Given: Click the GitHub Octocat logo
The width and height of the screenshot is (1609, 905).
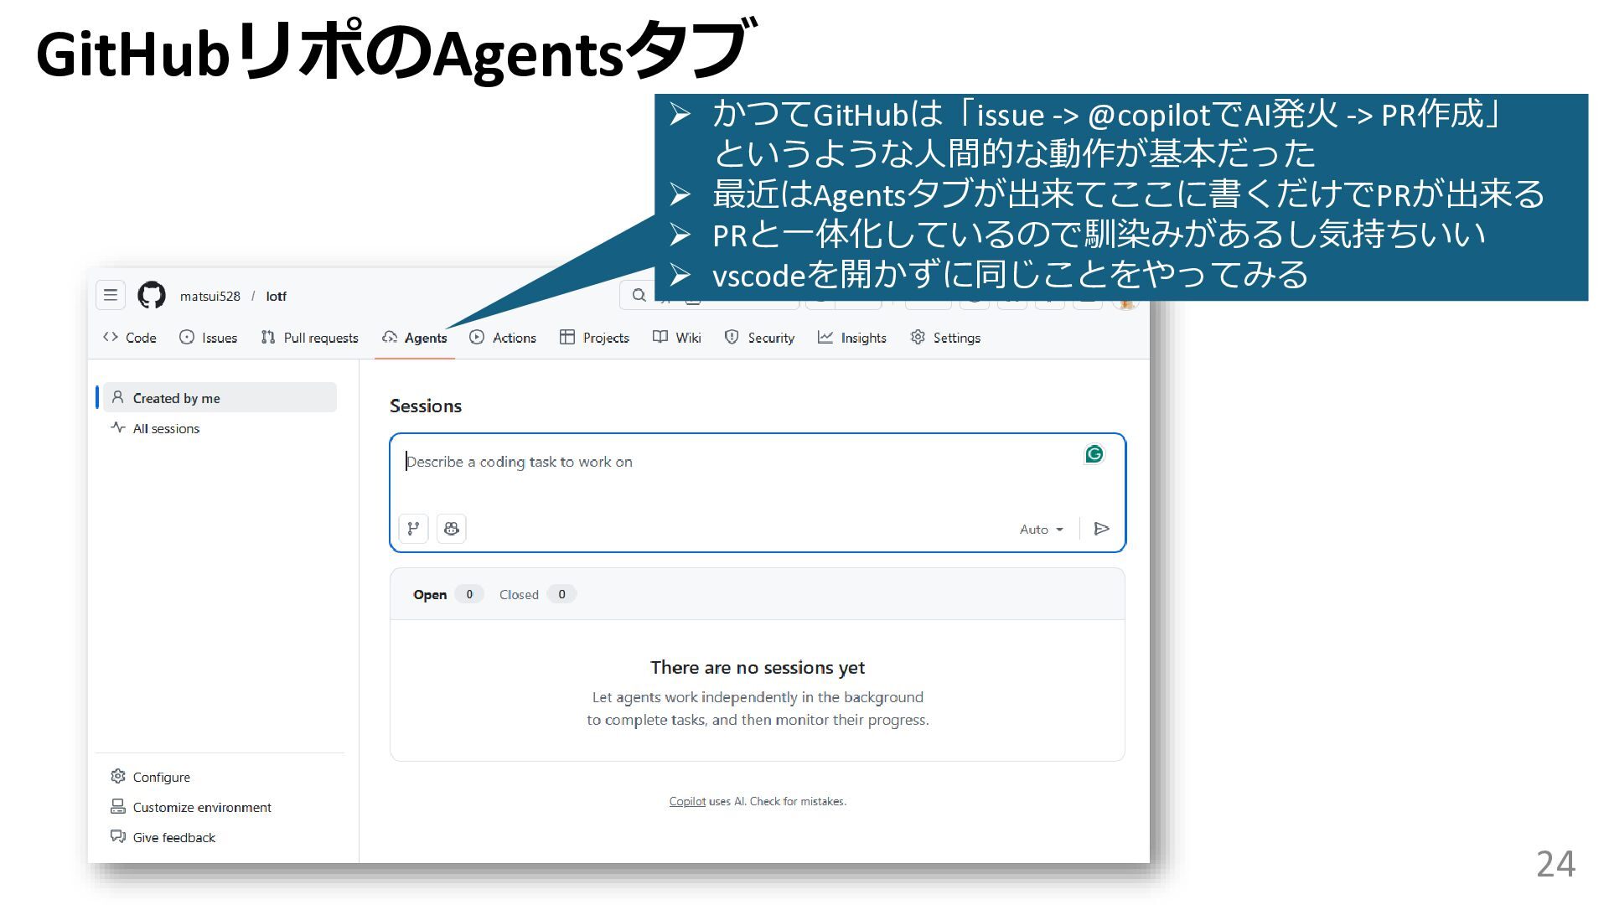Looking at the screenshot, I should coord(152,295).
